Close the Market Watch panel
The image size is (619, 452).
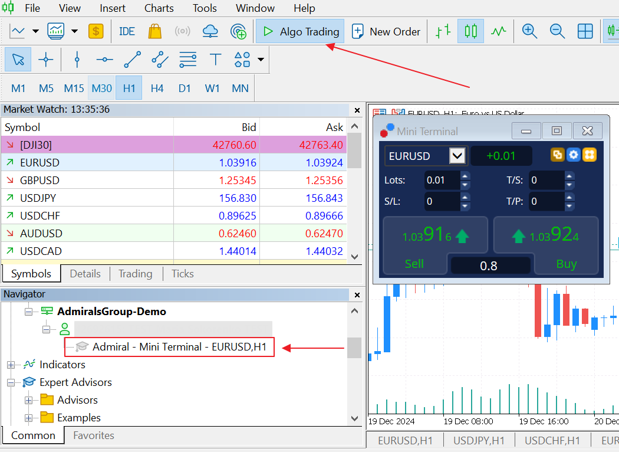(x=357, y=110)
